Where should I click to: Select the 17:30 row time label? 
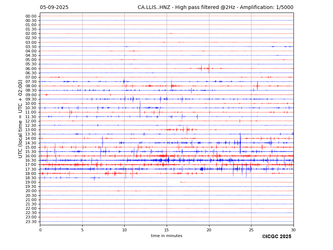31,169
